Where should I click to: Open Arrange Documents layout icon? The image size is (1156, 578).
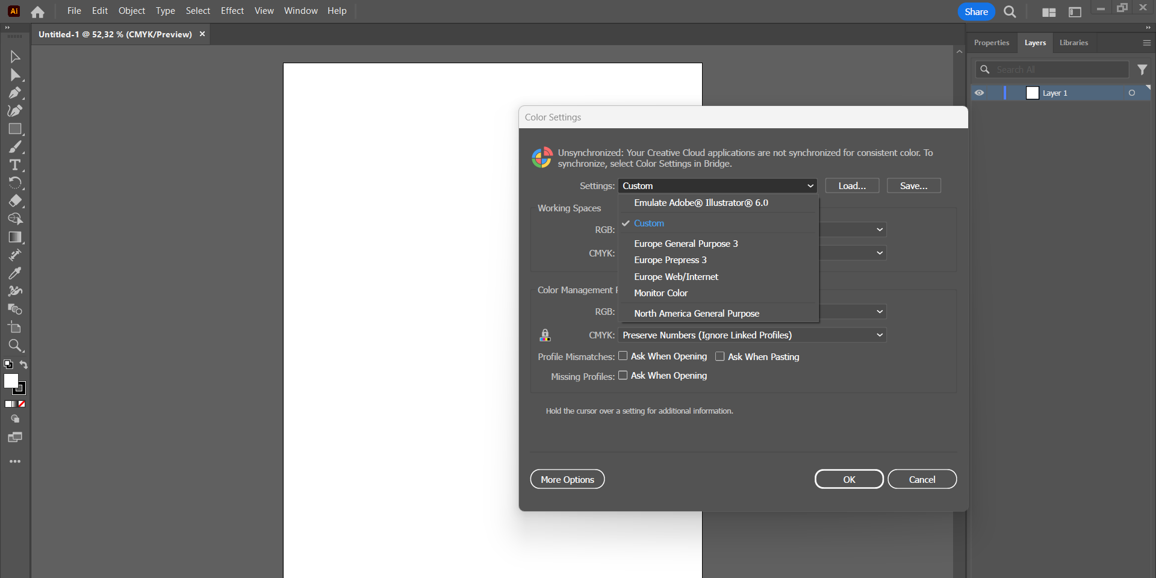click(x=1049, y=12)
